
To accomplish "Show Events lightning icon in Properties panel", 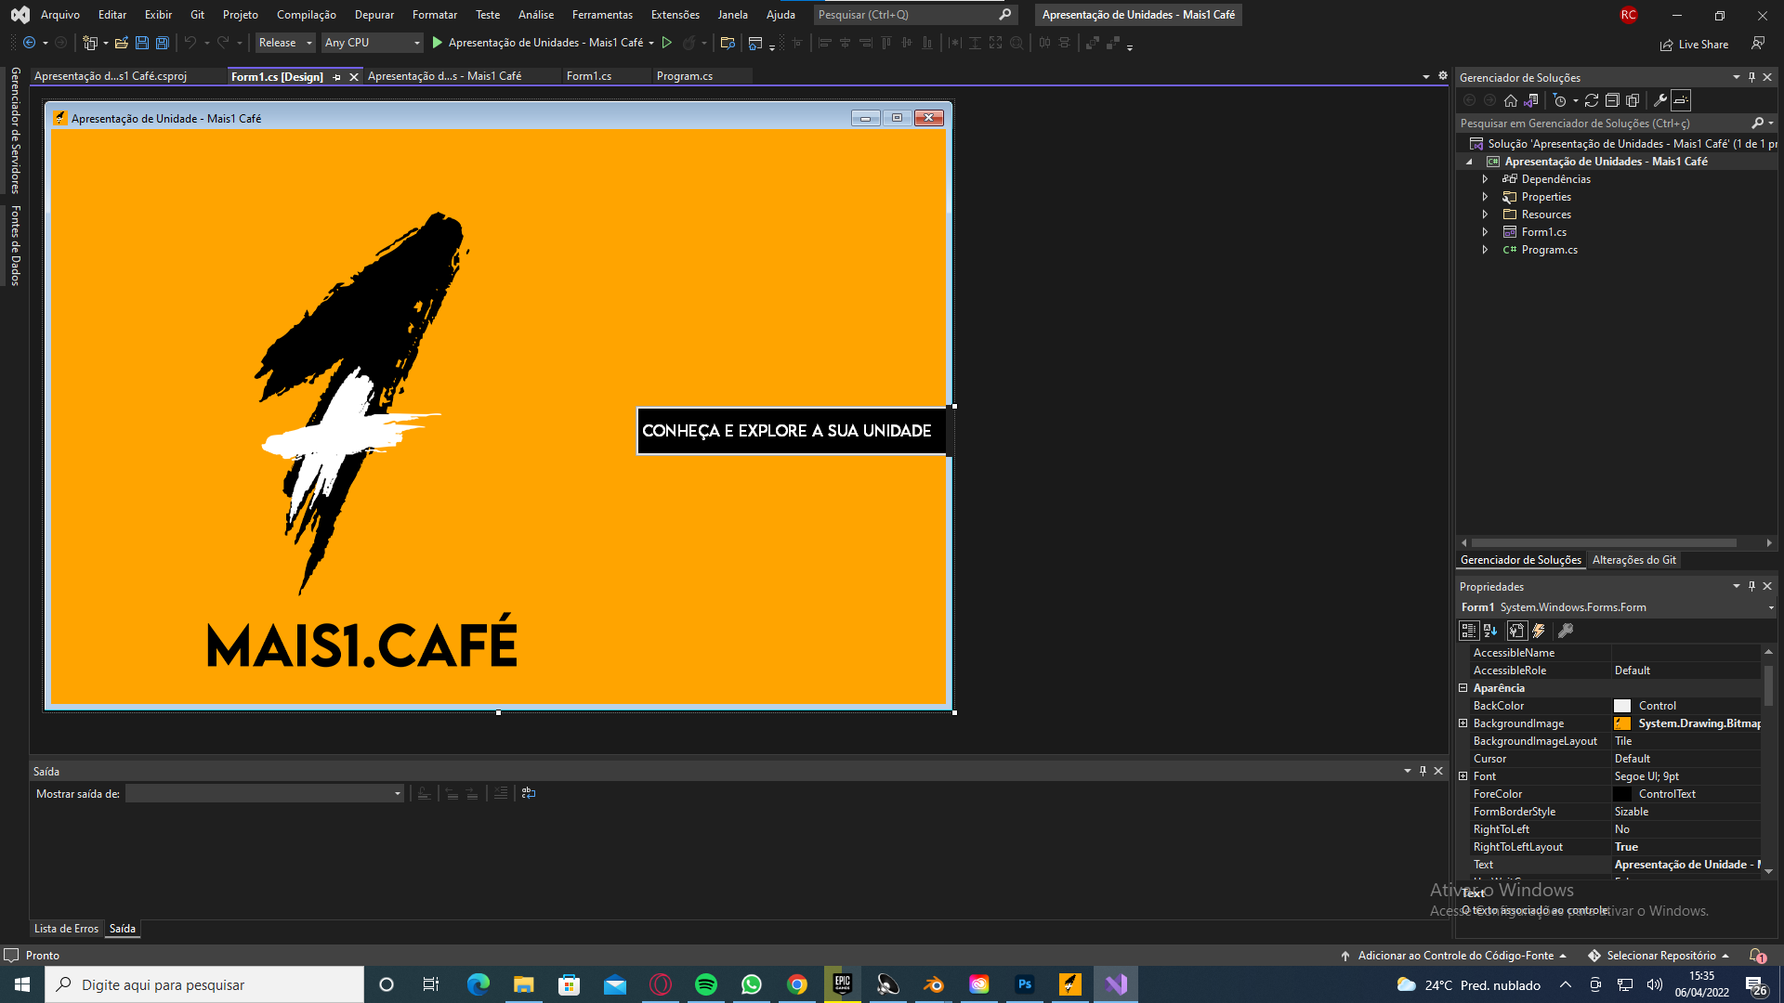I will (x=1539, y=631).
